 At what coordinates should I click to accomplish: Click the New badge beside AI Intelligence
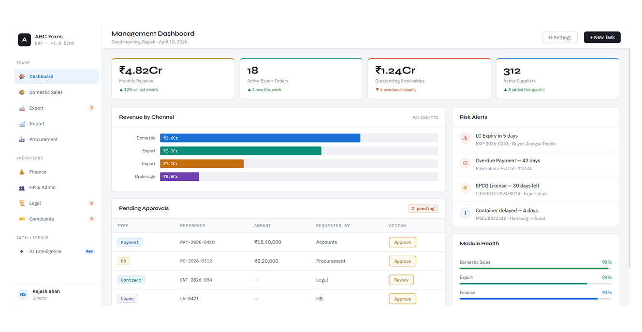coord(89,252)
